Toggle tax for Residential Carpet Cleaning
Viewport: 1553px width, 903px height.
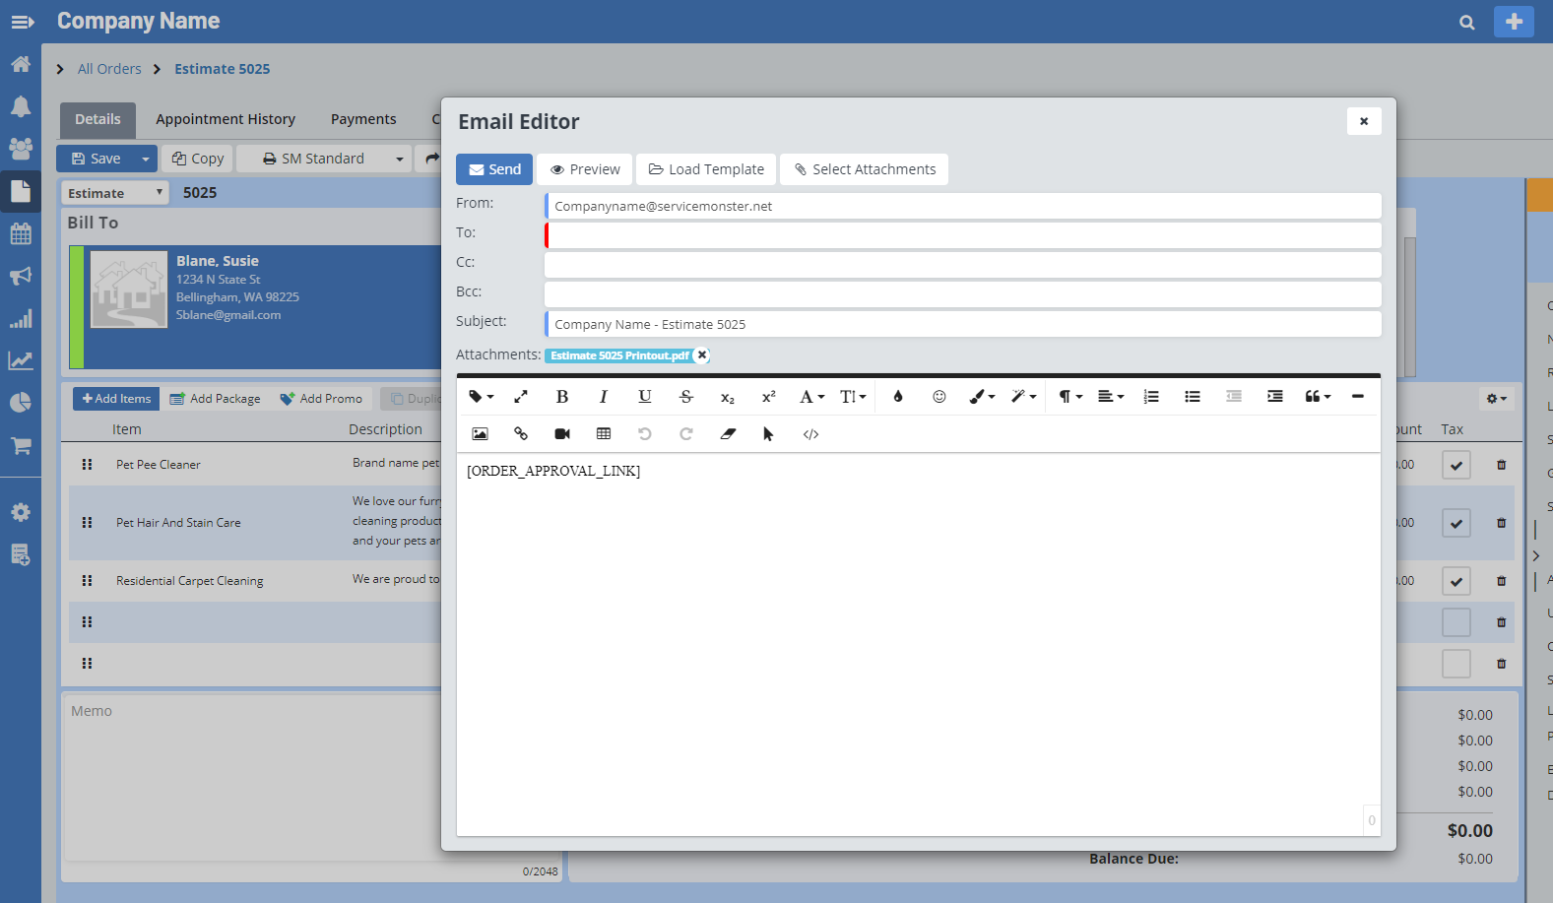[x=1456, y=581]
